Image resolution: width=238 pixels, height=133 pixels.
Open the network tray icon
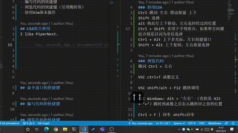pyautogui.click(x=202, y=129)
